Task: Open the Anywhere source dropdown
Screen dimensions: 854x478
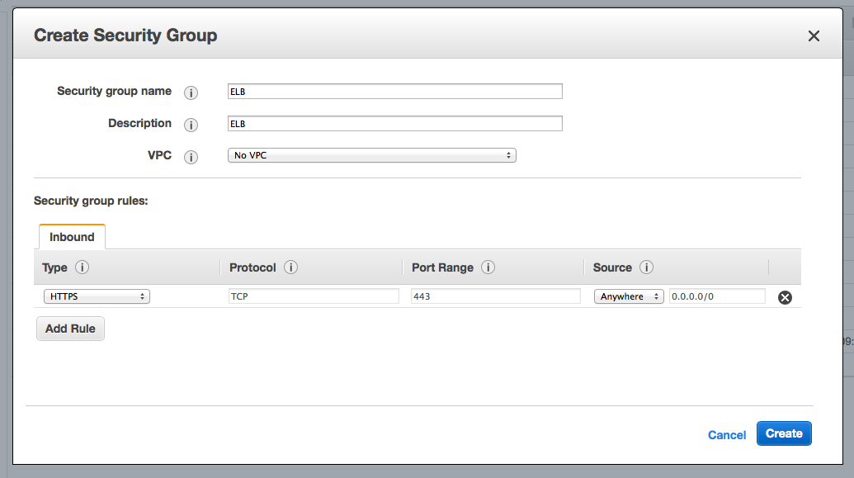Action: (x=629, y=296)
